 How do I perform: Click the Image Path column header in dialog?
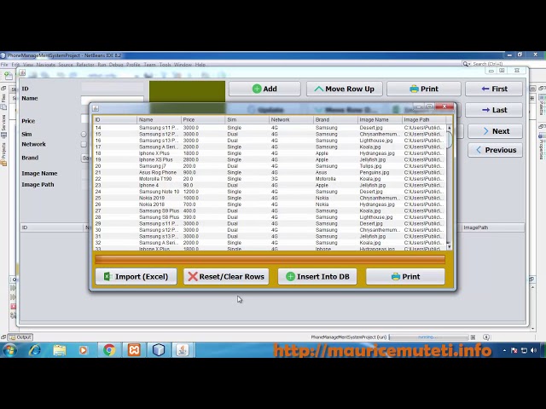[x=424, y=119]
